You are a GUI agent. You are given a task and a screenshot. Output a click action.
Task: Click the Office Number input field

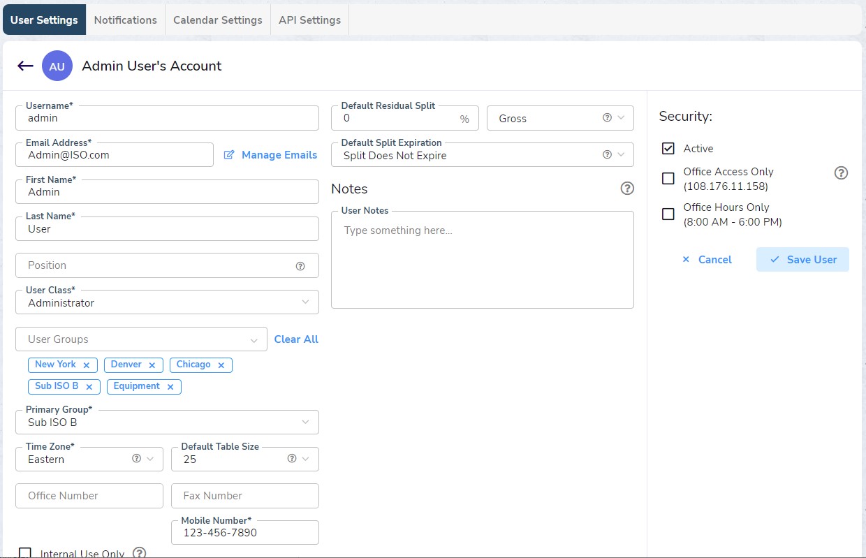89,496
